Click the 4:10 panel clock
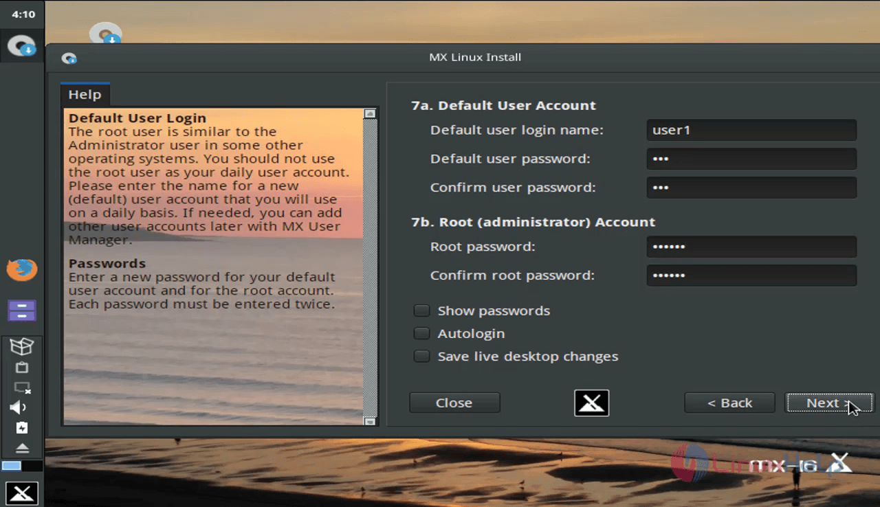Screen dimensions: 880x507 click(23, 14)
